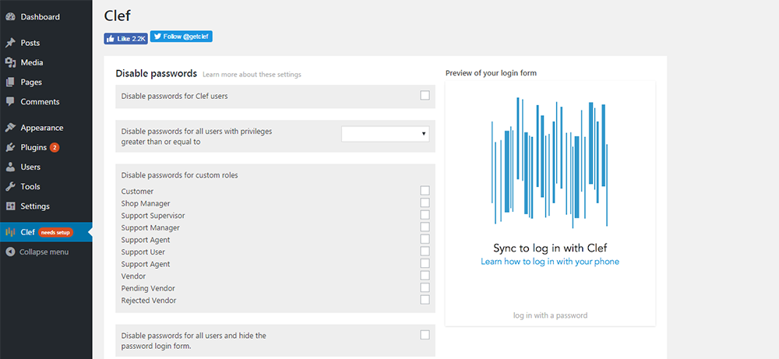Click the Plugins update count badge
Image resolution: width=779 pixels, height=359 pixels.
coord(55,147)
